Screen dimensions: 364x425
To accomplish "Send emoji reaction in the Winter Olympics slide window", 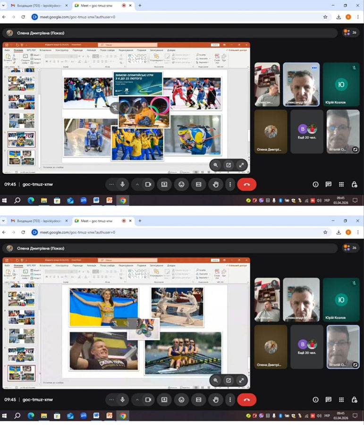I will tap(181, 184).
